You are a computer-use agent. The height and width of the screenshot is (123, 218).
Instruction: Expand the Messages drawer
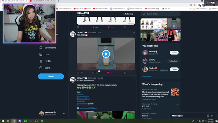[212, 115]
